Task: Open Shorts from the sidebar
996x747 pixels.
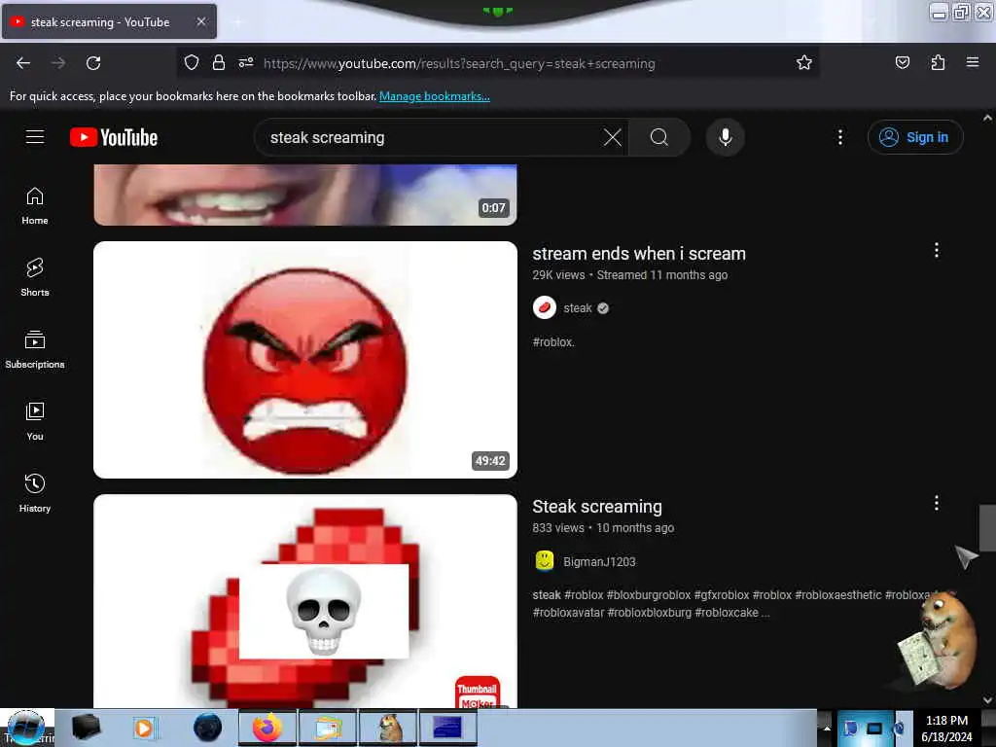Action: pos(35,277)
